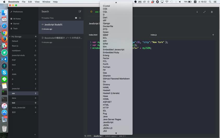Open the study_Javascript folder
The width and height of the screenshot is (220, 138).
pos(23,107)
